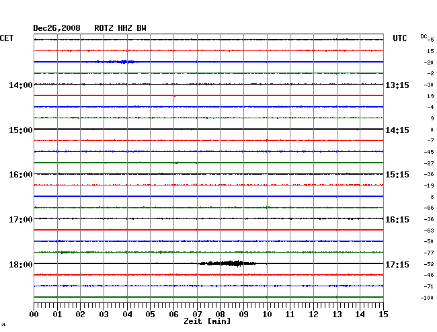Viewport: 437px width, 332px height.
Task: Select DC offset value 19
Action: point(430,96)
